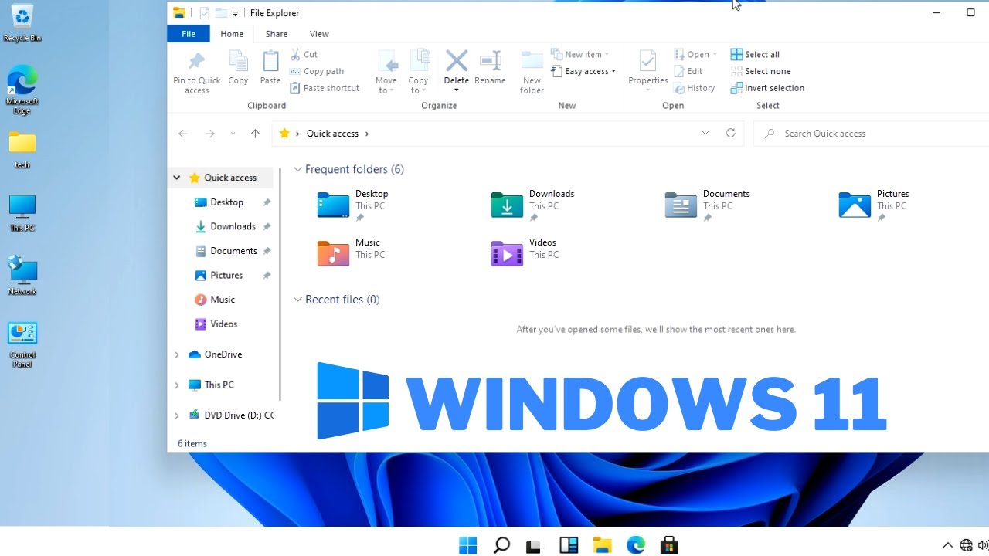The image size is (989, 556).
Task: Click the Move to button
Action: click(x=386, y=72)
